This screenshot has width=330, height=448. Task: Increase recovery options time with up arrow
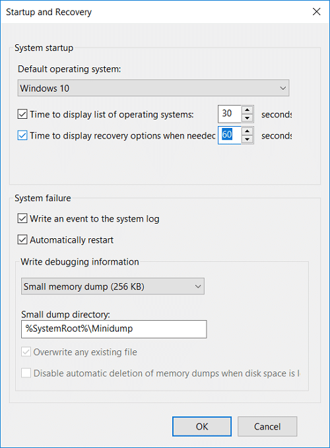(247, 131)
